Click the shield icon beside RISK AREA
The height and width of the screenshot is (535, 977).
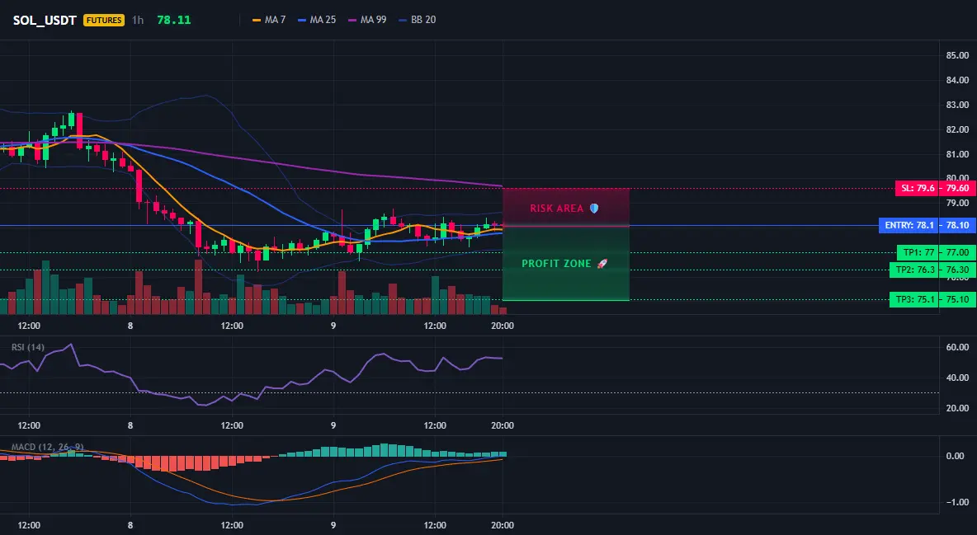tap(594, 208)
